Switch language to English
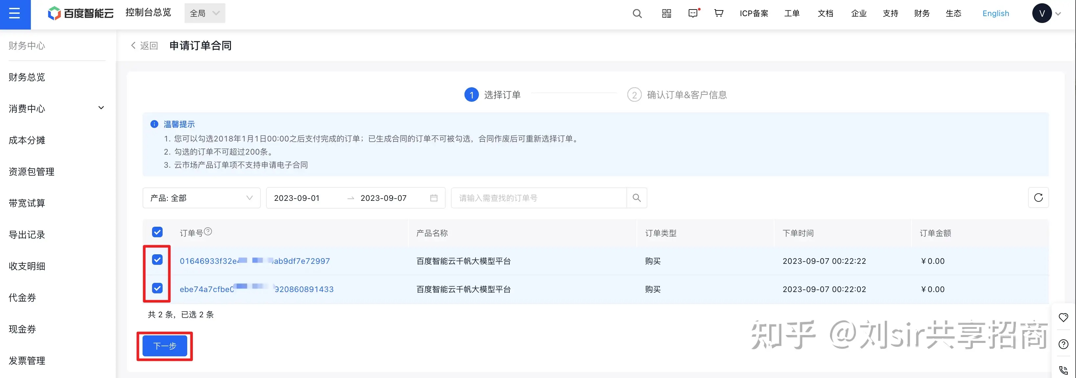The image size is (1076, 378). (996, 13)
